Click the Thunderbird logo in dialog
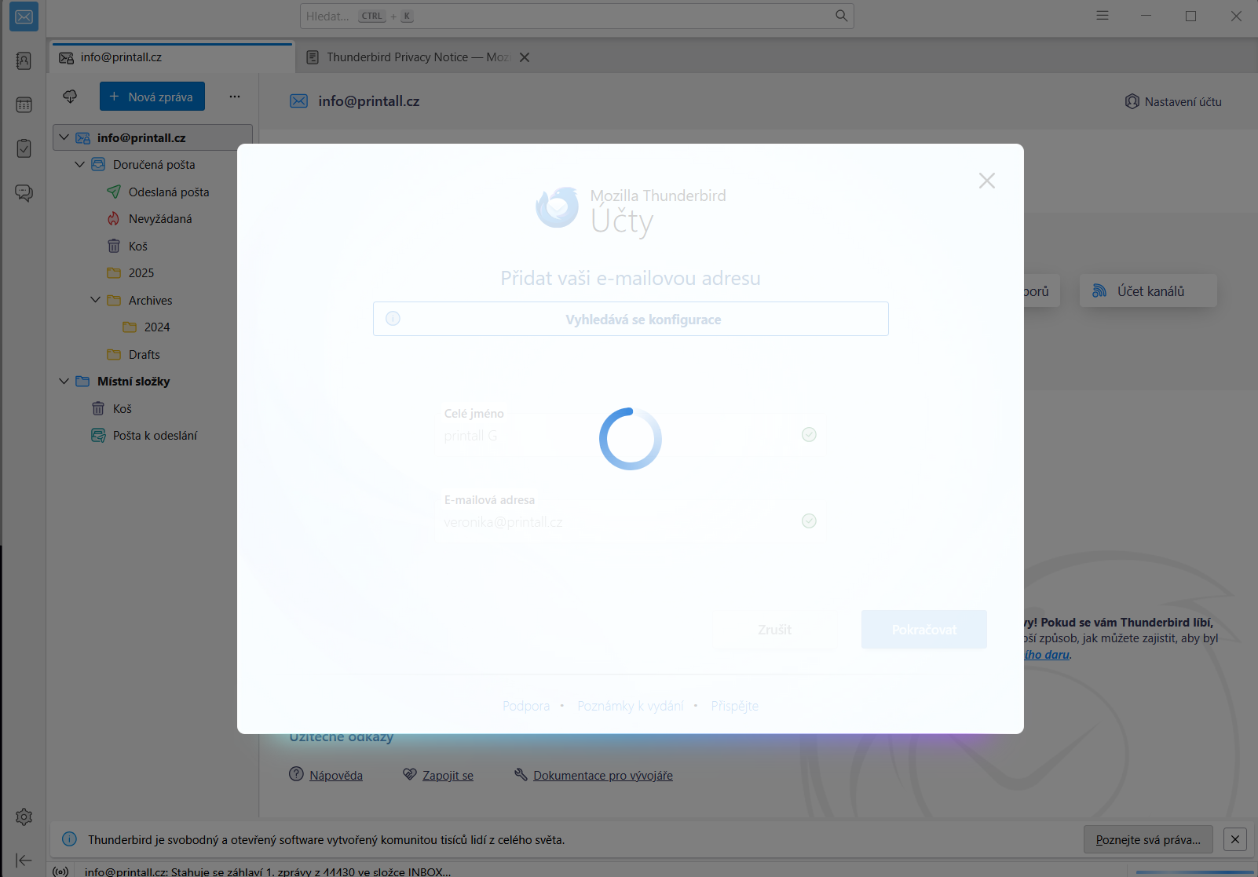 click(557, 207)
